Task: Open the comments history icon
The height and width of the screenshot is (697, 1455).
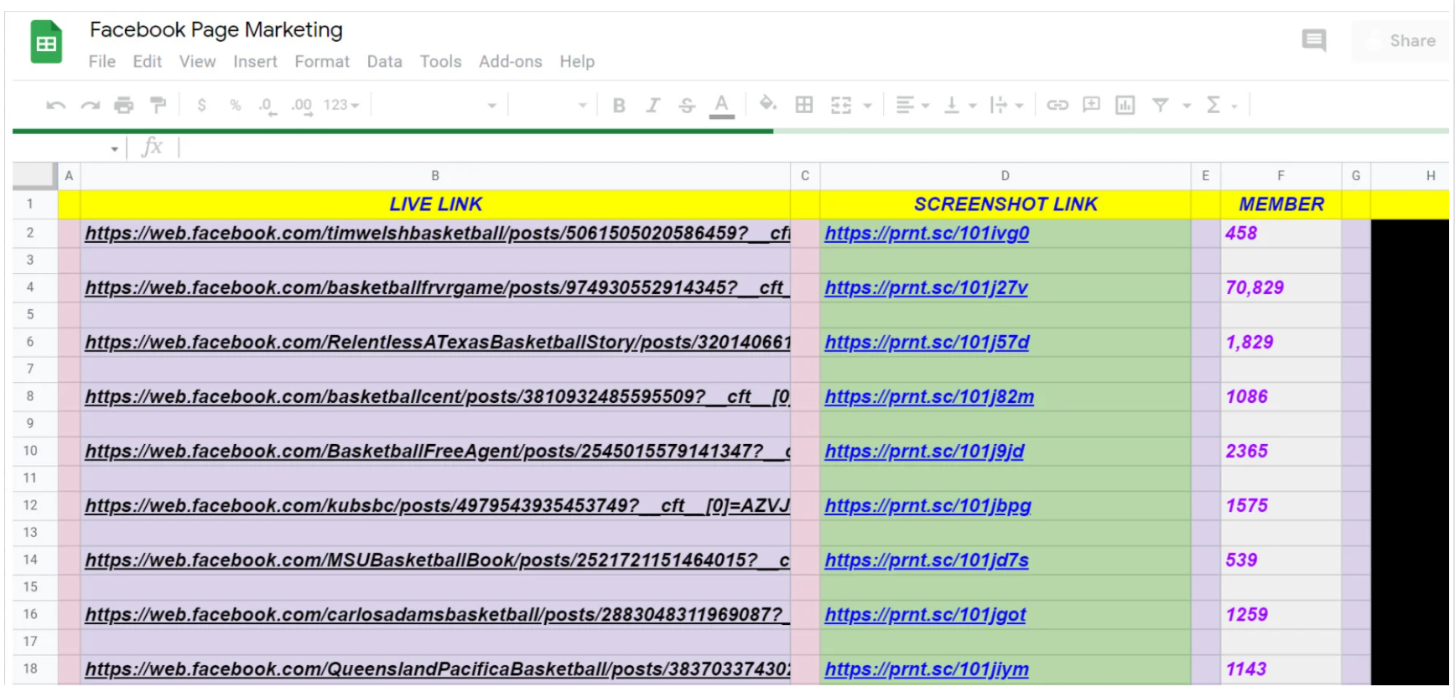Action: (1313, 40)
